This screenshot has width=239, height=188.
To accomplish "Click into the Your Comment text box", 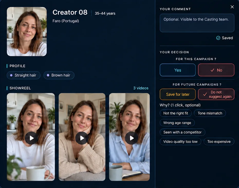I will click(x=197, y=23).
